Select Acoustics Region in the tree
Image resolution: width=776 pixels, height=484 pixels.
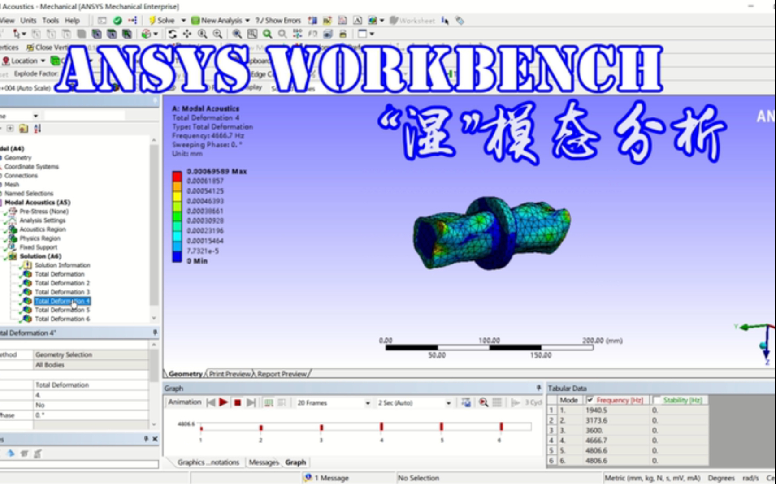tap(43, 229)
